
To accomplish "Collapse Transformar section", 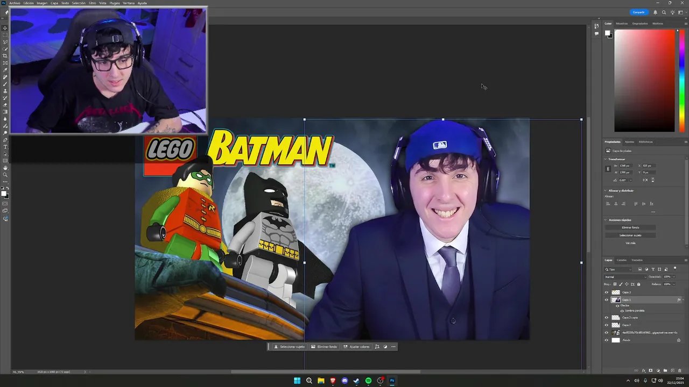I will (x=605, y=159).
